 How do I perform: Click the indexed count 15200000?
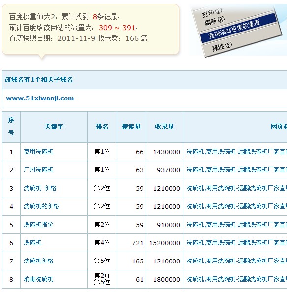click(165, 243)
